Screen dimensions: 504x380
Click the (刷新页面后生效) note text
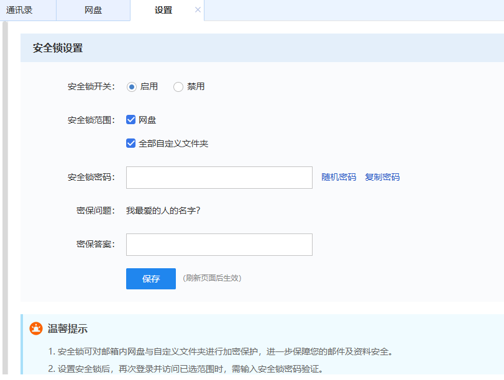coord(212,278)
